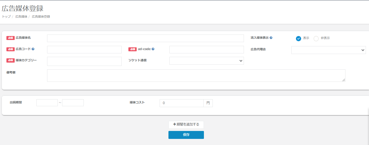Screen dimensions: 369x145
Task: Select the 表示 radio button
Action: point(299,38)
